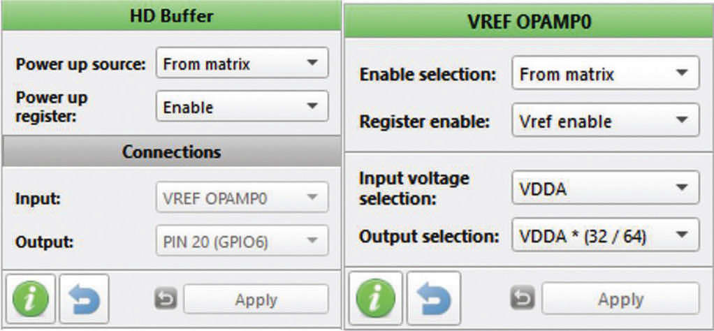Screen dimensions: 714x331
Task: Click small gray reset icon beside VREF Apply
Action: pos(522,298)
